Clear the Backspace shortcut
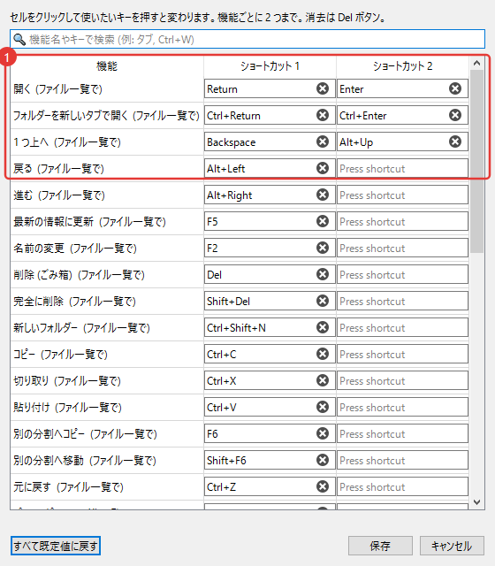The width and height of the screenshot is (495, 566). 323,141
